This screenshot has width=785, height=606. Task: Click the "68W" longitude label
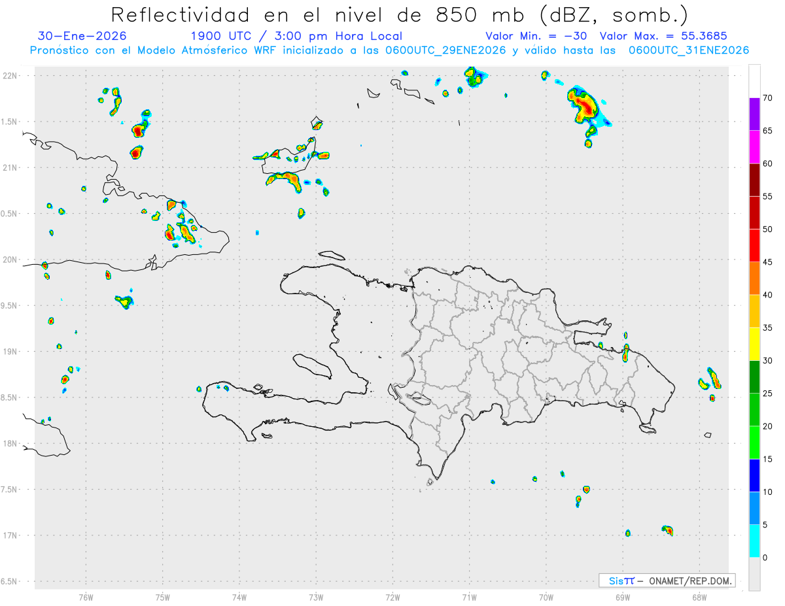pos(699,597)
